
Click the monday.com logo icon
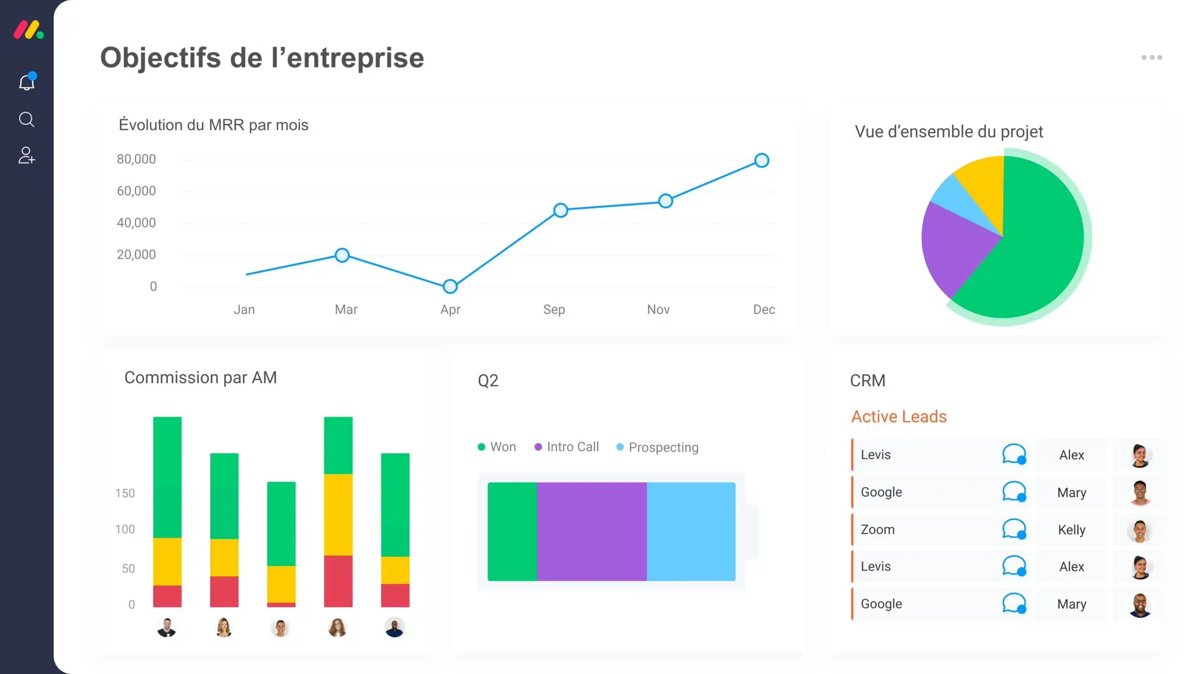click(x=29, y=30)
